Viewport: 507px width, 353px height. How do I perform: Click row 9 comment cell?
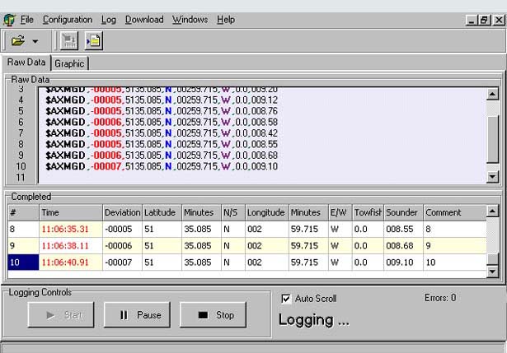tap(455, 246)
